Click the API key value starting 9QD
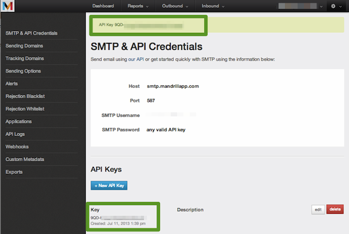This screenshot has height=234, width=349. point(117,218)
